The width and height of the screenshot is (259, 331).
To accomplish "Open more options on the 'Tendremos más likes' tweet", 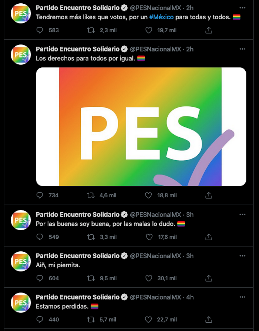I will pos(242,8).
